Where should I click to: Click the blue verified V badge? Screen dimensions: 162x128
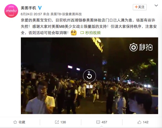40,8
